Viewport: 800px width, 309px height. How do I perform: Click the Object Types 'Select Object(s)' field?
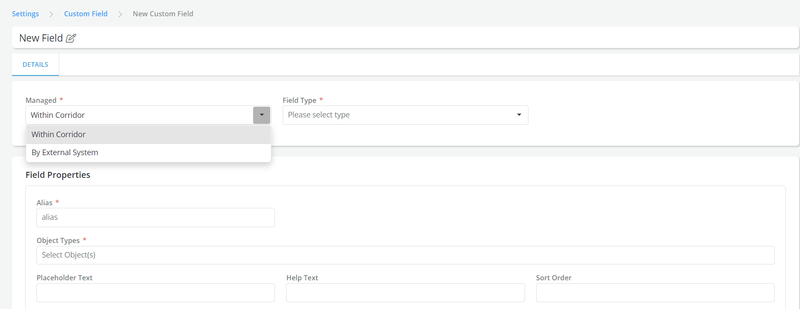click(405, 255)
